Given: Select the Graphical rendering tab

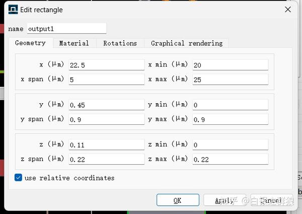Looking at the screenshot, I should click(186, 43).
